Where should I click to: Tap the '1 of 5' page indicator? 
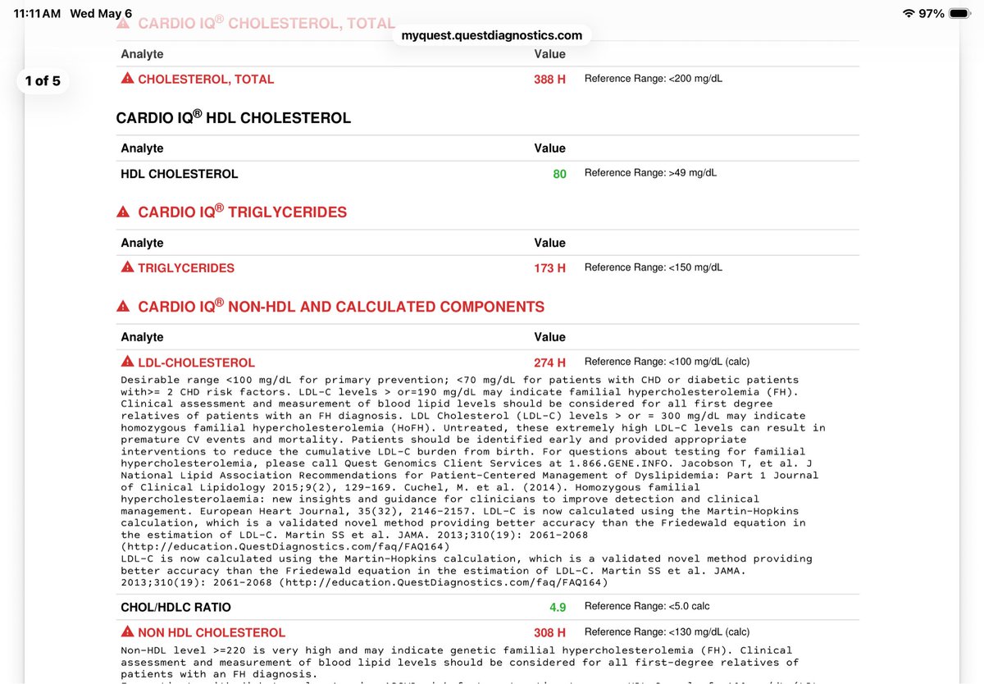coord(43,80)
